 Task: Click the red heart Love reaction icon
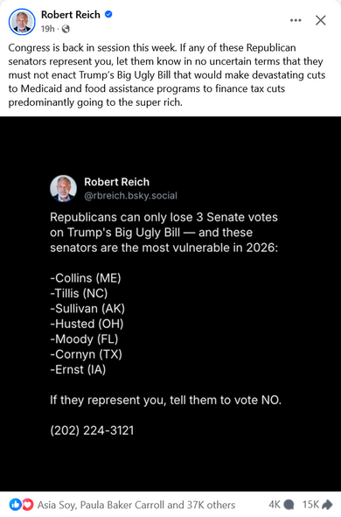tap(28, 504)
